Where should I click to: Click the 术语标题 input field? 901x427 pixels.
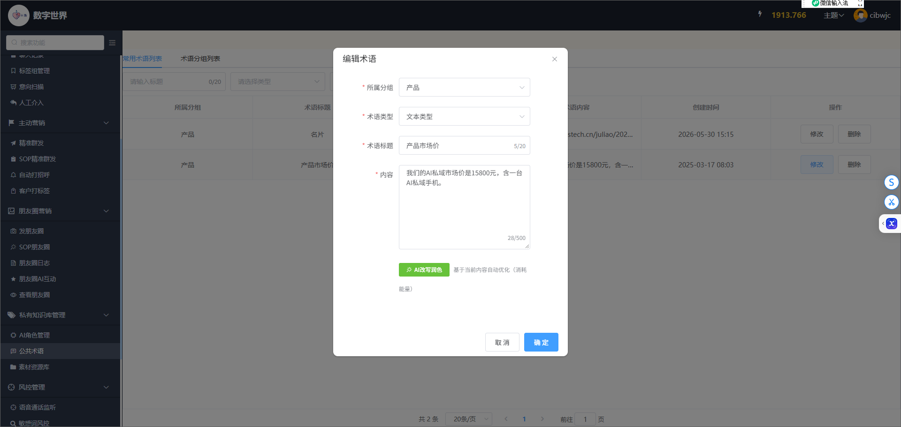tap(465, 145)
